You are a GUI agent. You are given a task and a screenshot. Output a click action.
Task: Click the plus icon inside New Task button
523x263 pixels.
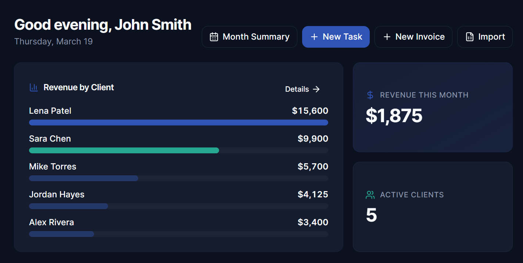click(314, 37)
